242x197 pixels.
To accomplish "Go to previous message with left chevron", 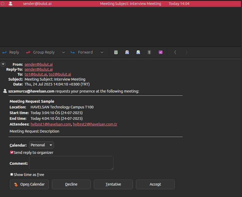I will [x=175, y=52].
